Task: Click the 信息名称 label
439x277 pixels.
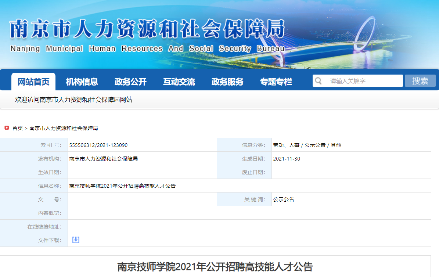Action: (x=50, y=186)
